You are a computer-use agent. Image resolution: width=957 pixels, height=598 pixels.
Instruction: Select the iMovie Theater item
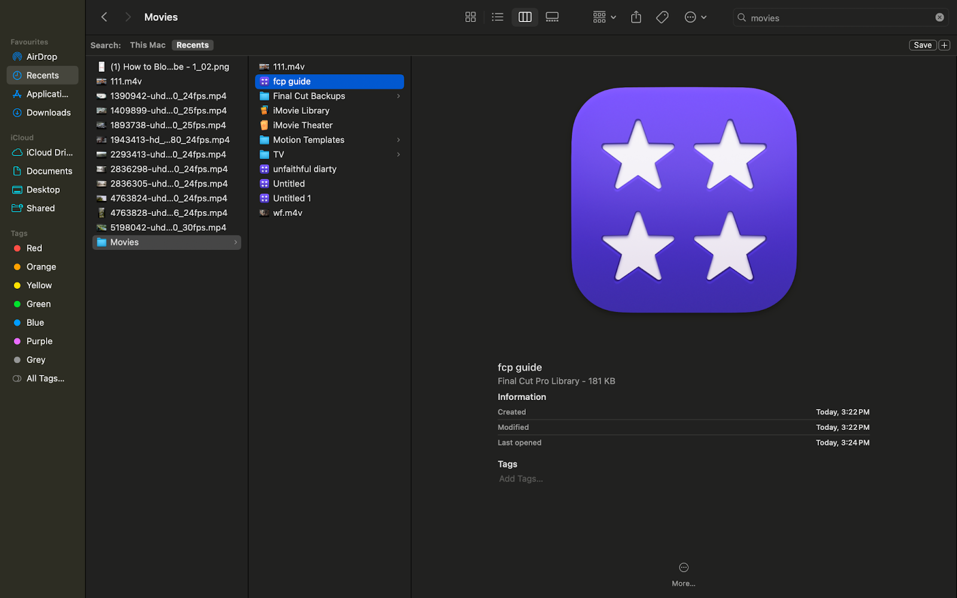pyautogui.click(x=330, y=125)
